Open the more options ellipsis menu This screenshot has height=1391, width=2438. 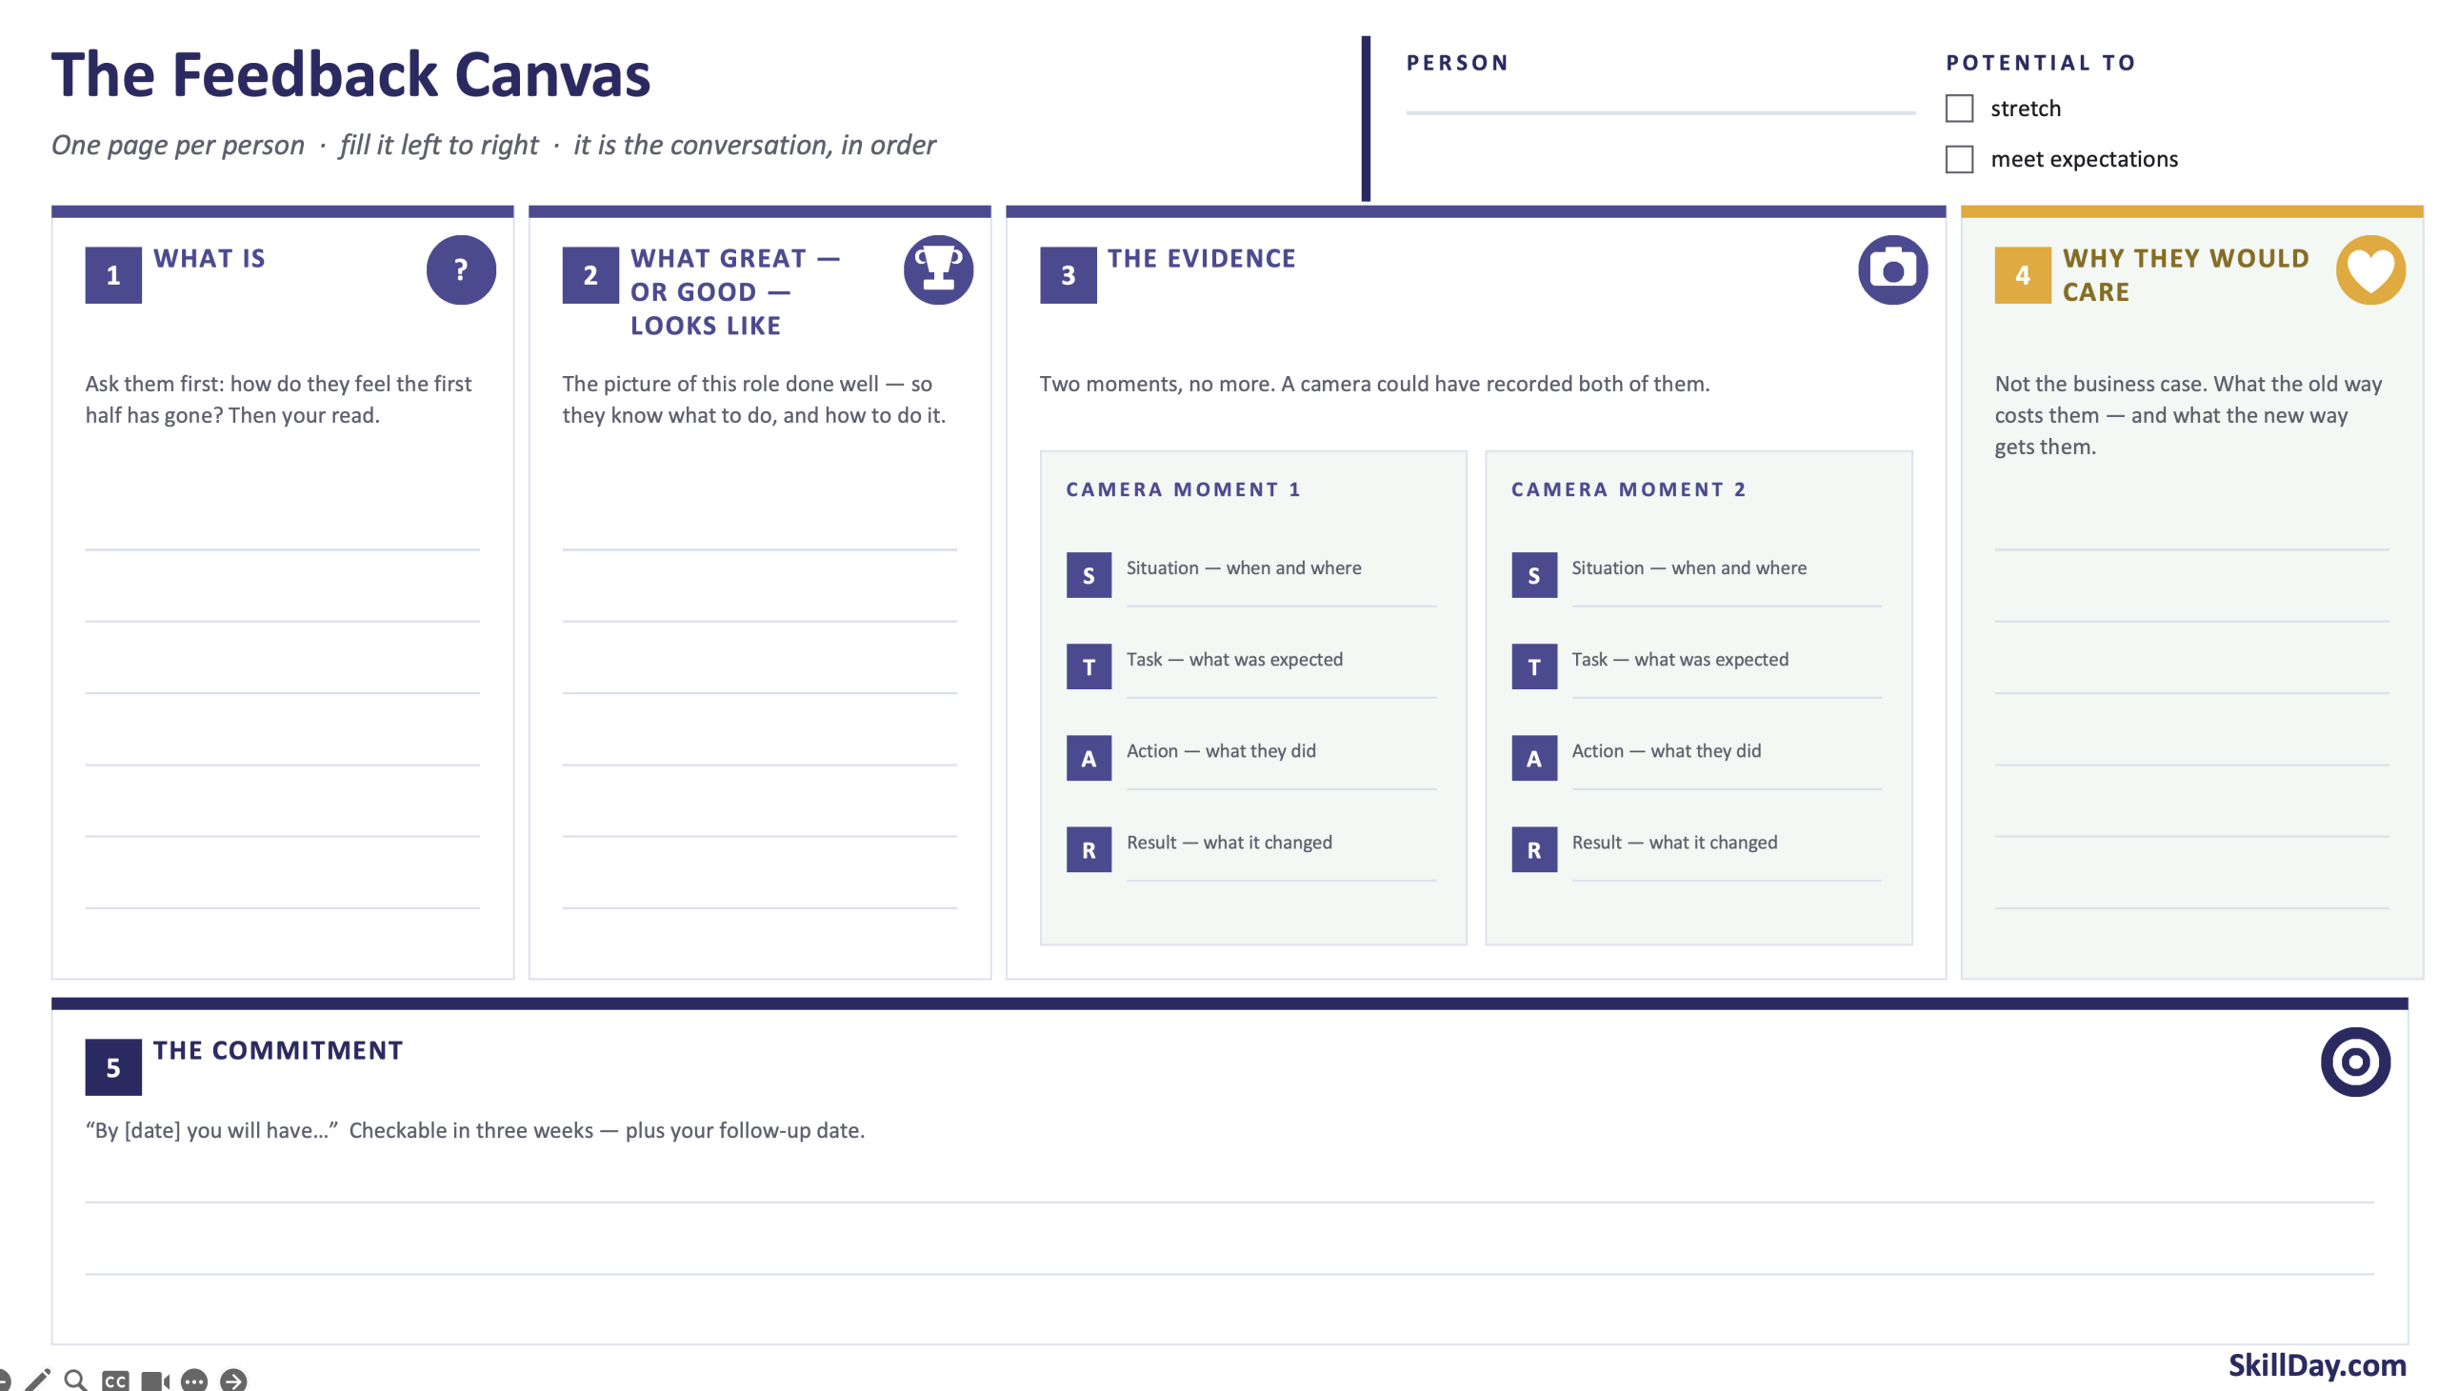click(x=194, y=1381)
